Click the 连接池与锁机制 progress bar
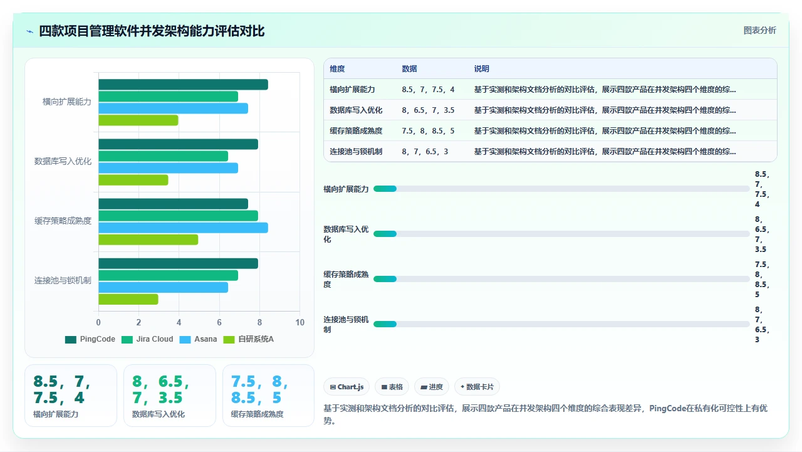This screenshot has width=802, height=452. coord(561,324)
